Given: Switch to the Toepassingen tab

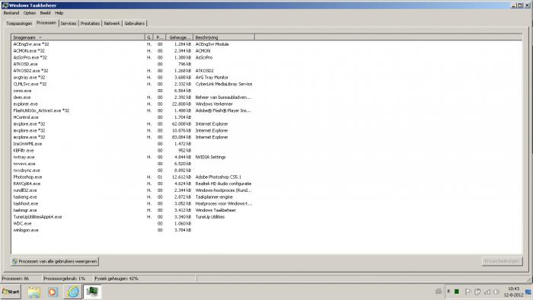Looking at the screenshot, I should [19, 24].
